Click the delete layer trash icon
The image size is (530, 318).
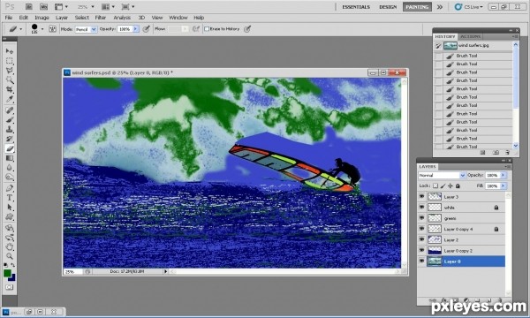[500, 299]
